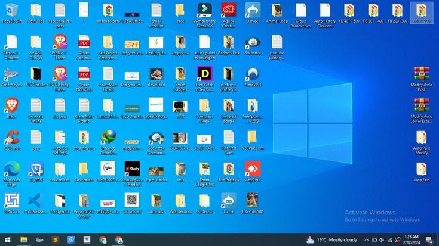
Task: Open the Wi-Fi network tray icon
Action: coord(389,240)
